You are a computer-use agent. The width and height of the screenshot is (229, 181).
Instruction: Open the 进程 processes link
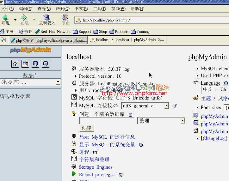[84, 152]
